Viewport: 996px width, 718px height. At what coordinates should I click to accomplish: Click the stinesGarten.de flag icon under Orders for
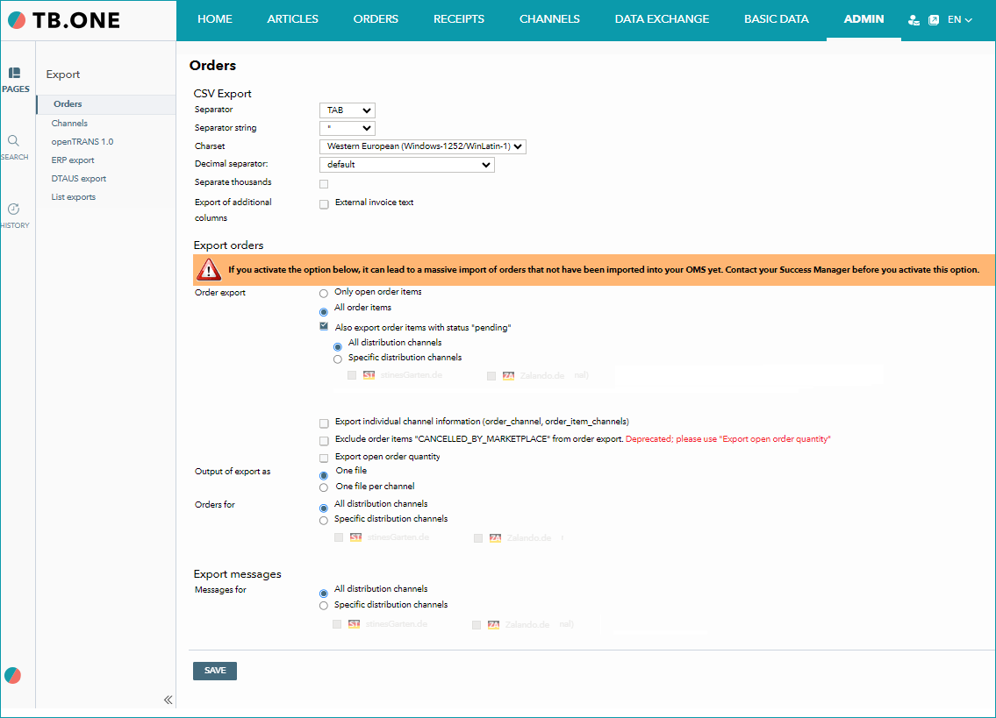[355, 537]
